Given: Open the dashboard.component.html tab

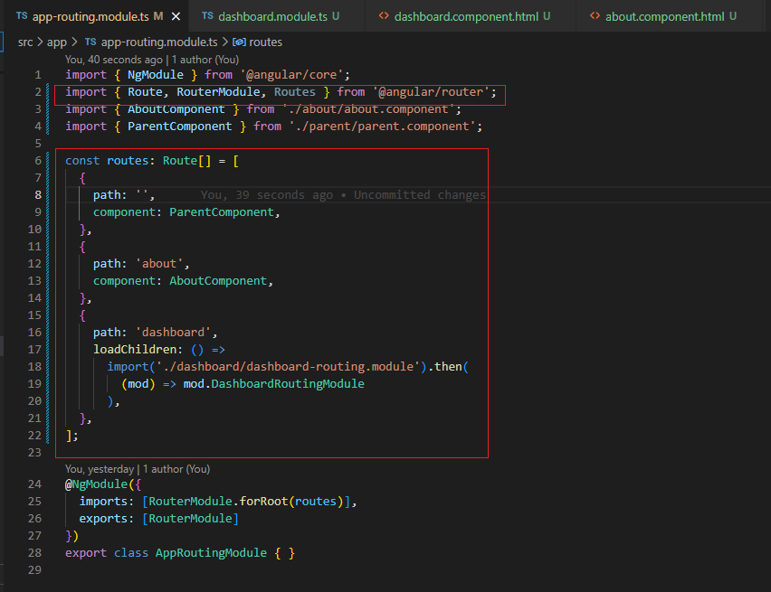Looking at the screenshot, I should [x=465, y=16].
